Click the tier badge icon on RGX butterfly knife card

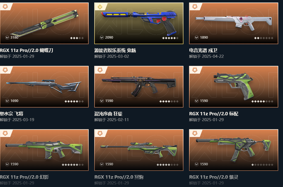[5, 7]
